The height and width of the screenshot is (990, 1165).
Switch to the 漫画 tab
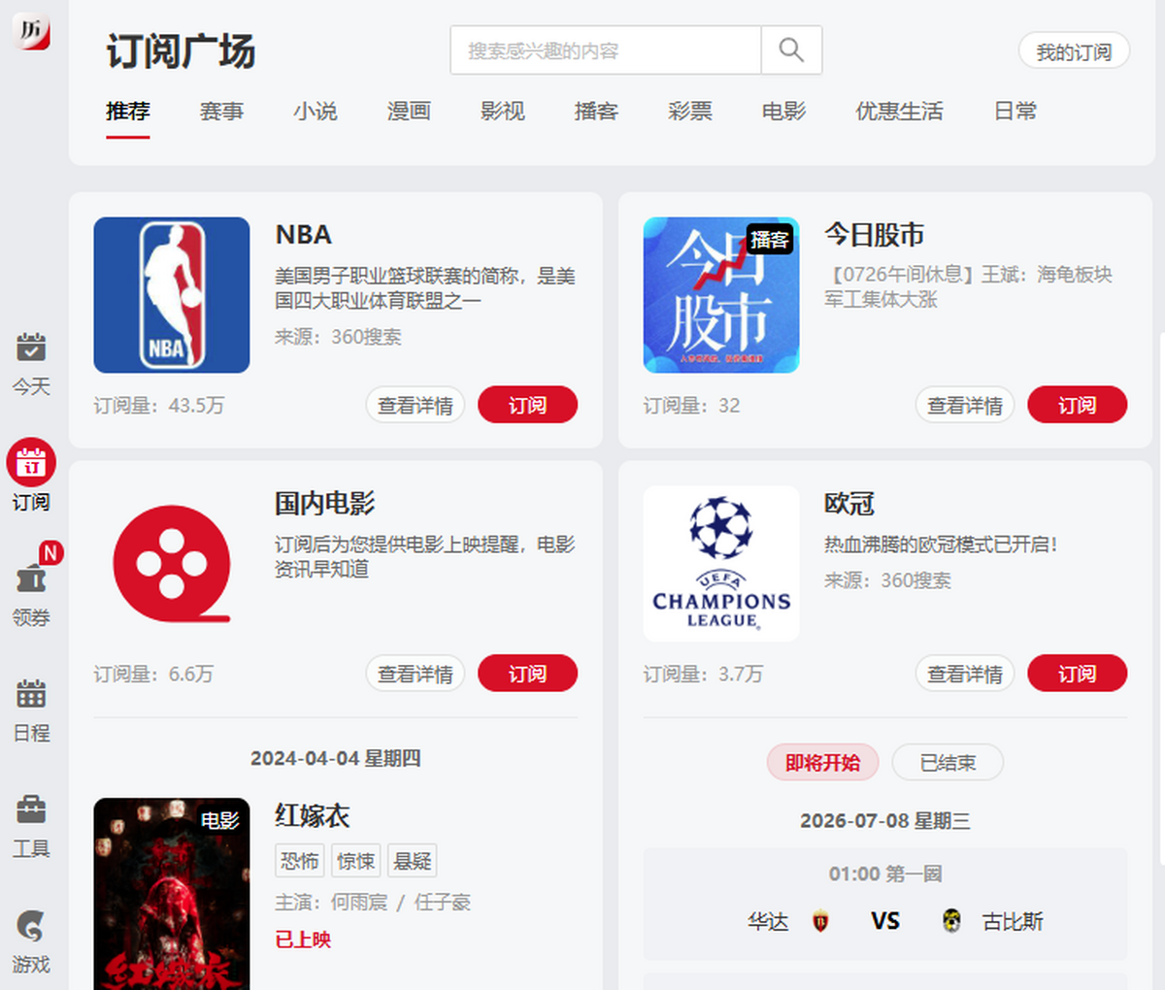click(409, 111)
